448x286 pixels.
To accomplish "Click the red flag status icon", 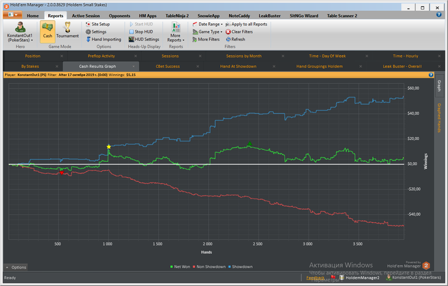I will [x=333, y=277].
